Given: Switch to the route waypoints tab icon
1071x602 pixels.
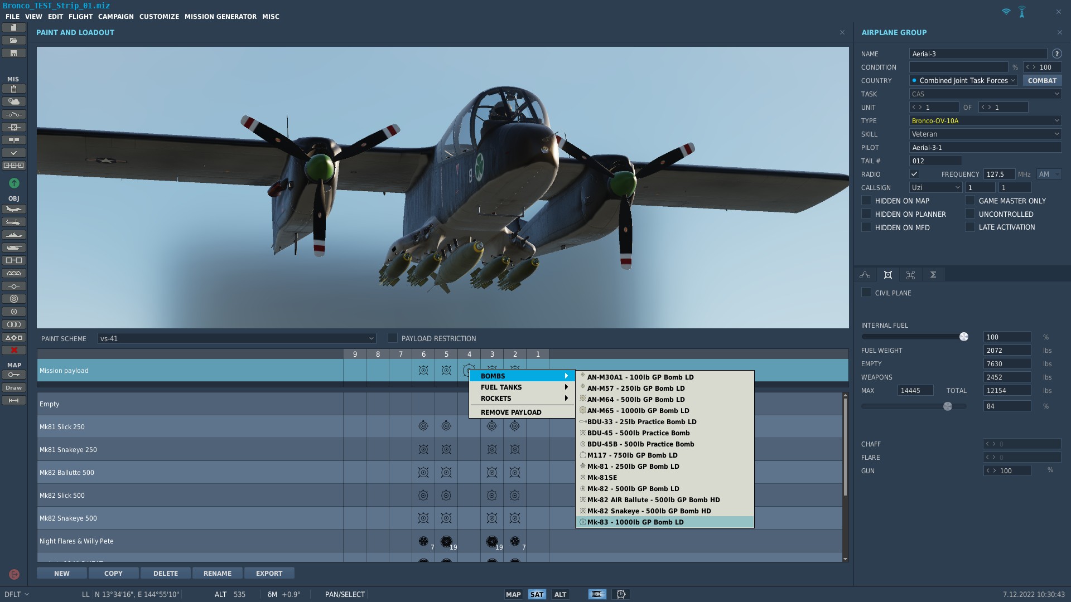Looking at the screenshot, I should pos(865,275).
